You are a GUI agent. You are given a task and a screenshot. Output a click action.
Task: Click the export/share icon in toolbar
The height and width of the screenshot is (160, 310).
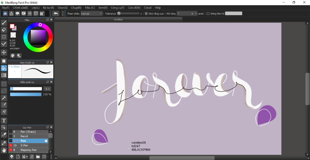(x=12, y=13)
